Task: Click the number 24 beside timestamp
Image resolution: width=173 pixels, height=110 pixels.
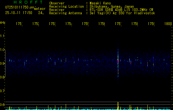Action: tap(40, 13)
